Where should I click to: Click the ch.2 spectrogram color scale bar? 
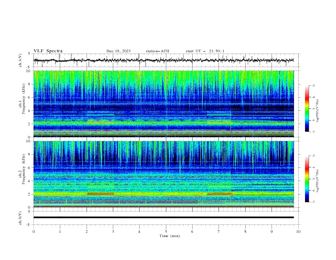tap(307, 179)
